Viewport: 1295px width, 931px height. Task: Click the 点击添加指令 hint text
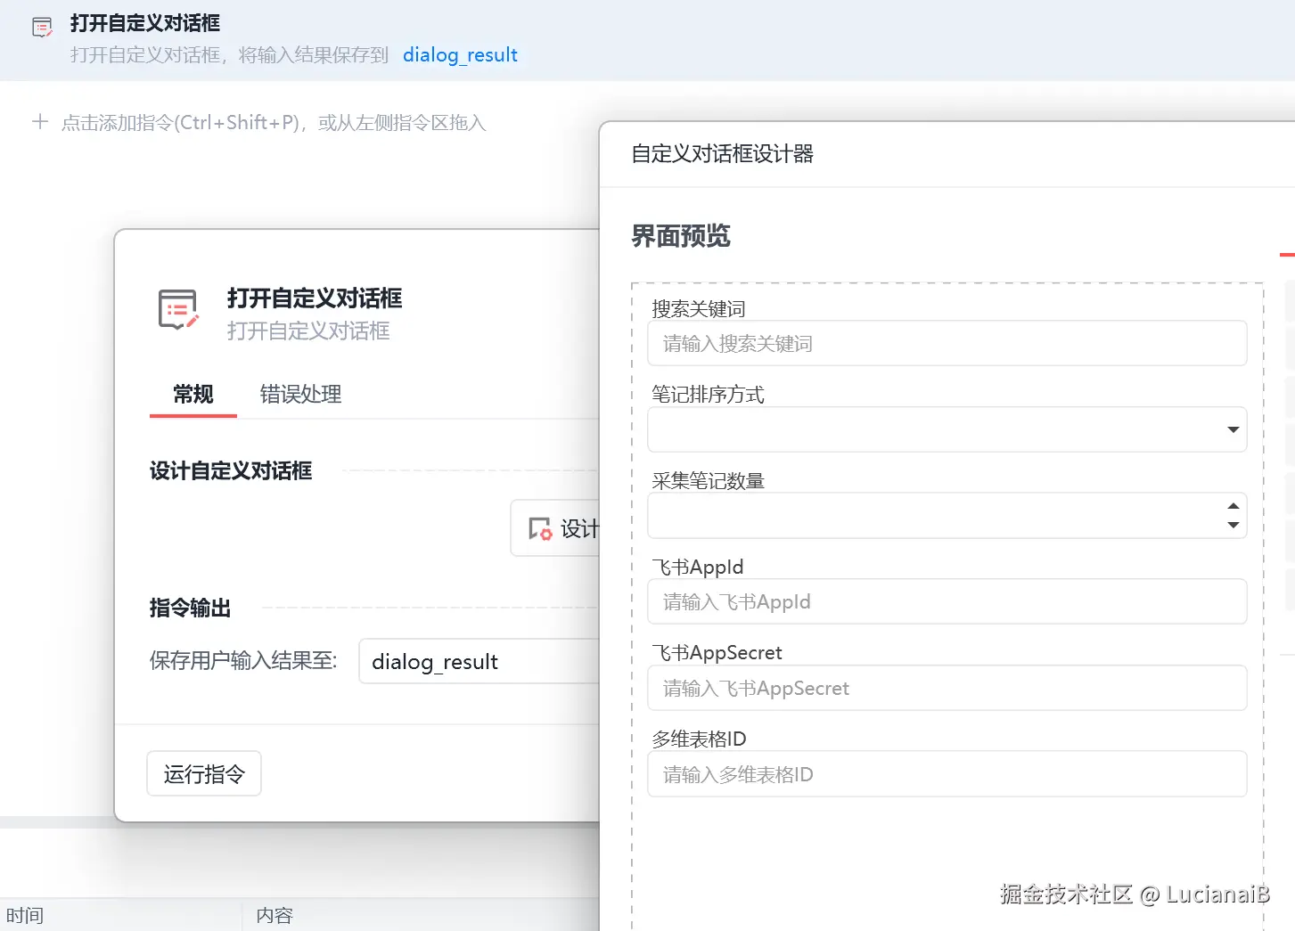(x=274, y=123)
